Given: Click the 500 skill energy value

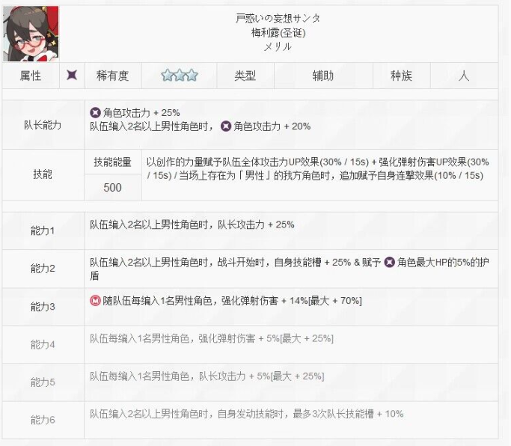Looking at the screenshot, I should 112,187.
